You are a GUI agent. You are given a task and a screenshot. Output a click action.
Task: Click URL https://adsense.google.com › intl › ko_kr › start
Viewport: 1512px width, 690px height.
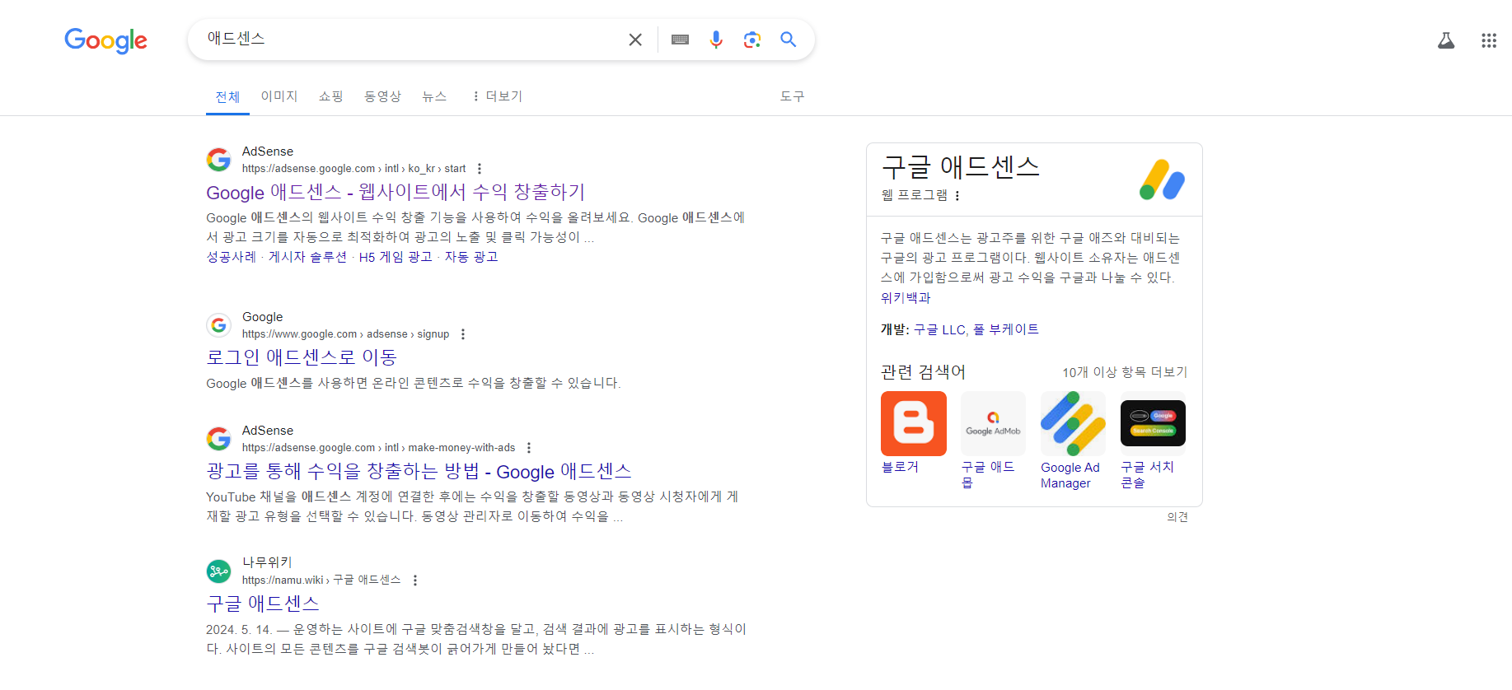click(x=353, y=169)
